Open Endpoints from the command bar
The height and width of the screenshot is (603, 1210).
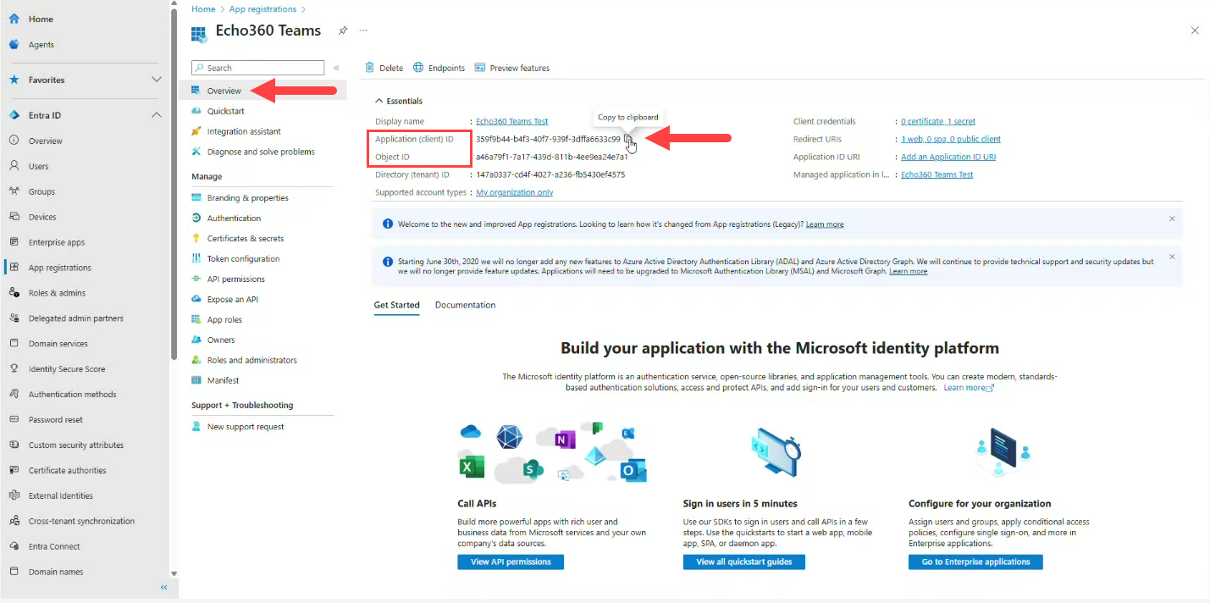coord(439,67)
